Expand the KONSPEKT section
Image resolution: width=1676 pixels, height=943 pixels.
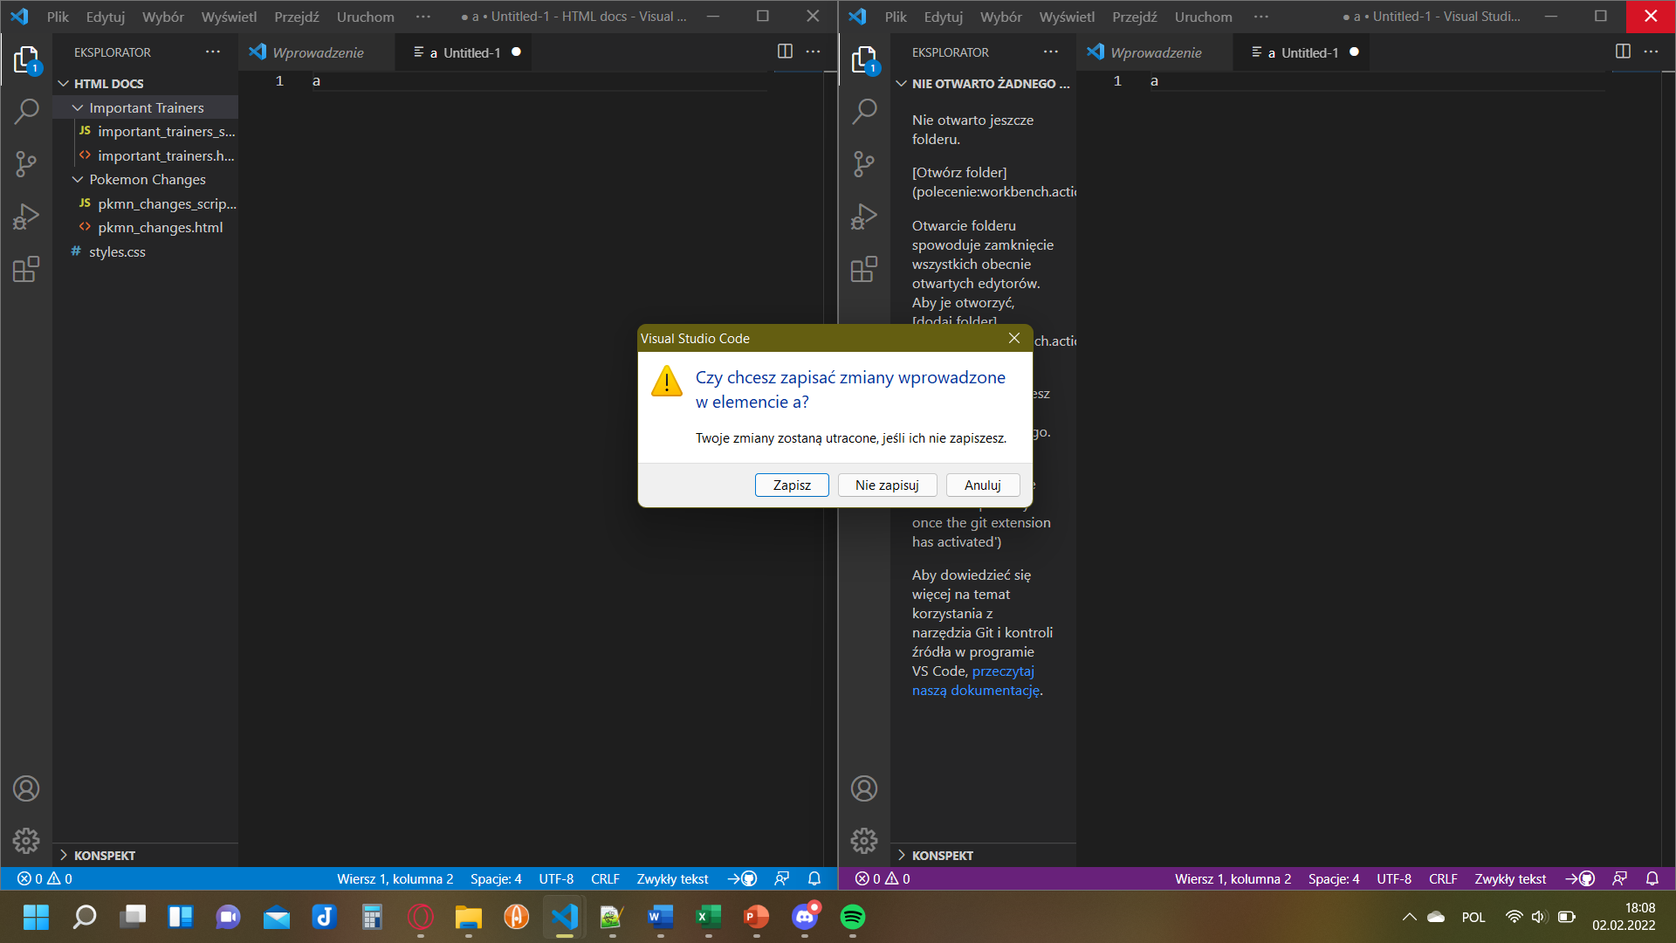click(105, 855)
